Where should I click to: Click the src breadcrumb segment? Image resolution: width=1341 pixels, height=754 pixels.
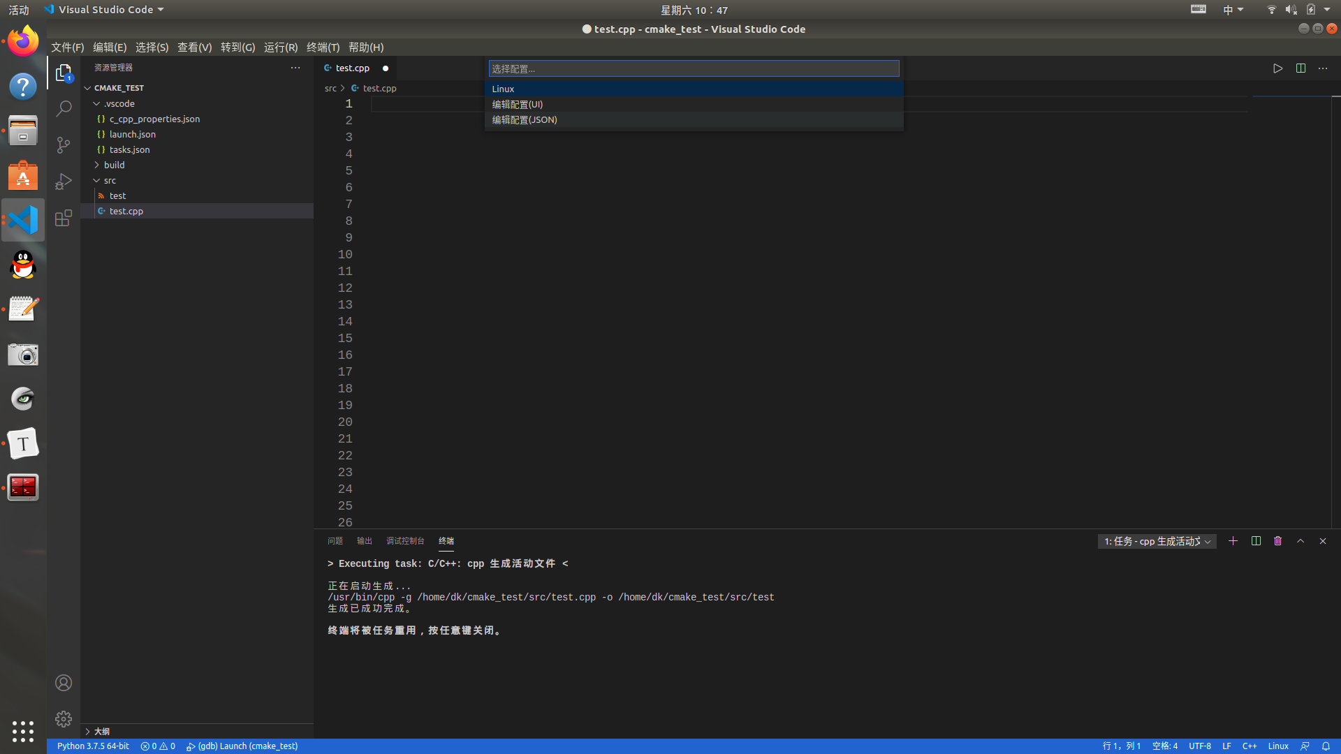click(x=330, y=89)
